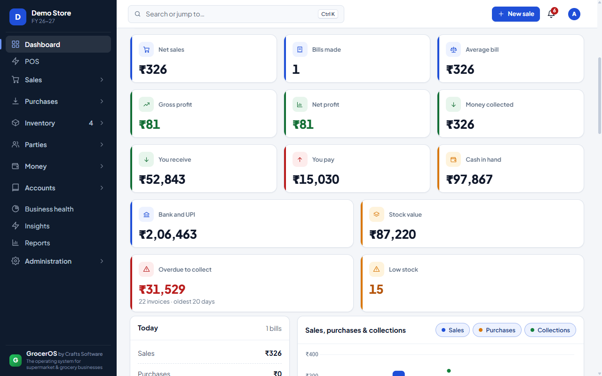Screen dimensions: 602x376
Task: Expand the Purchases sidebar menu
Action: coord(58,102)
